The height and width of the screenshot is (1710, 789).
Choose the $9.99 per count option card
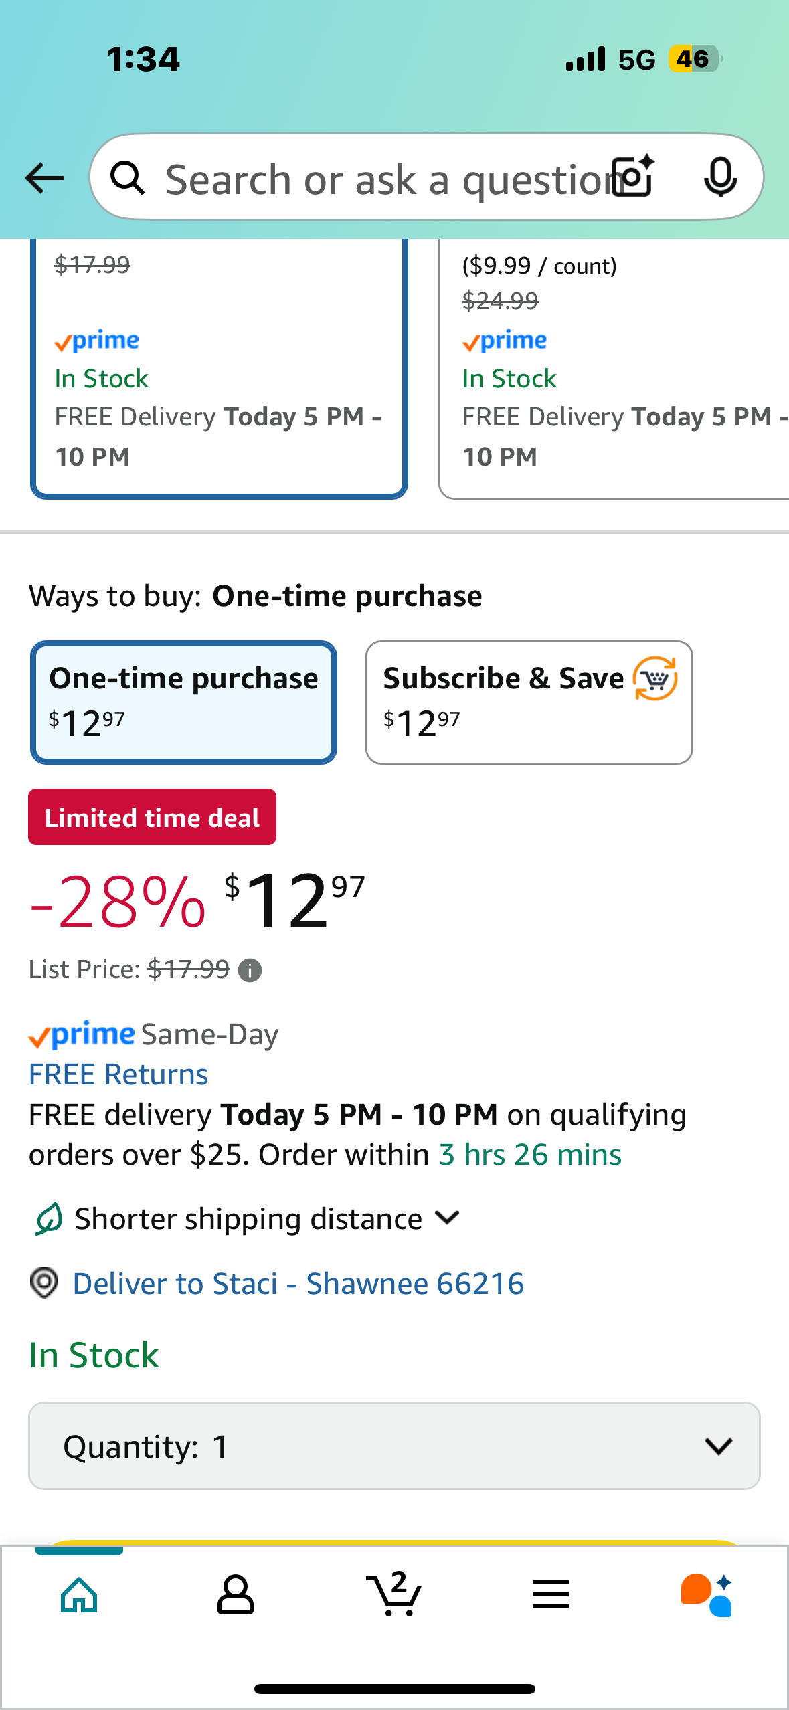tap(614, 368)
